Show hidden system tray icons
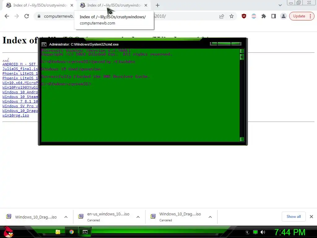317x238 pixels. click(247, 232)
